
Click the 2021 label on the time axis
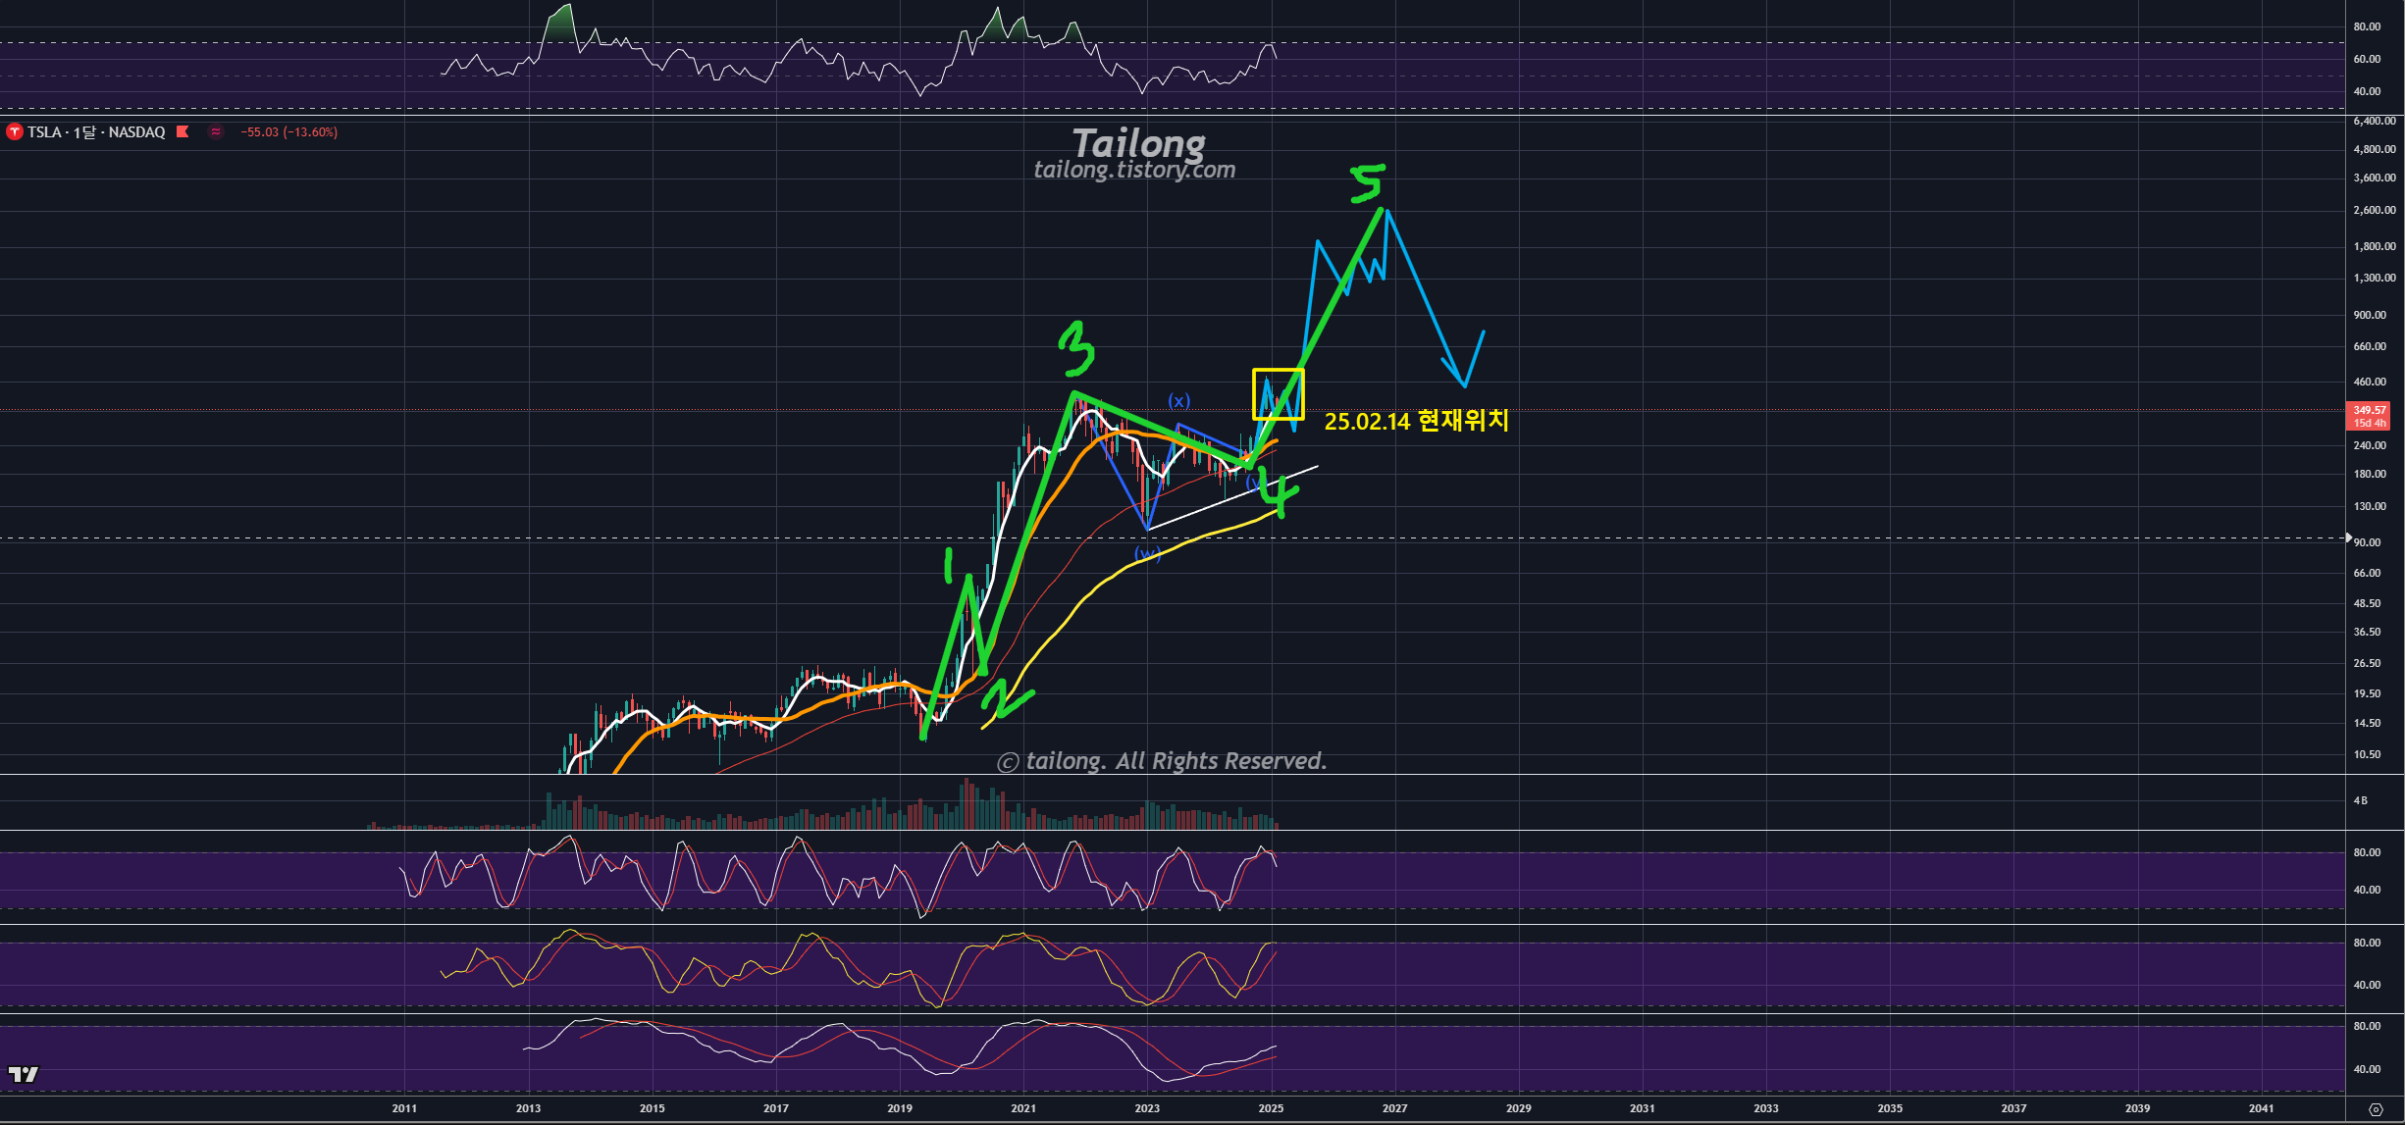click(x=1023, y=1108)
